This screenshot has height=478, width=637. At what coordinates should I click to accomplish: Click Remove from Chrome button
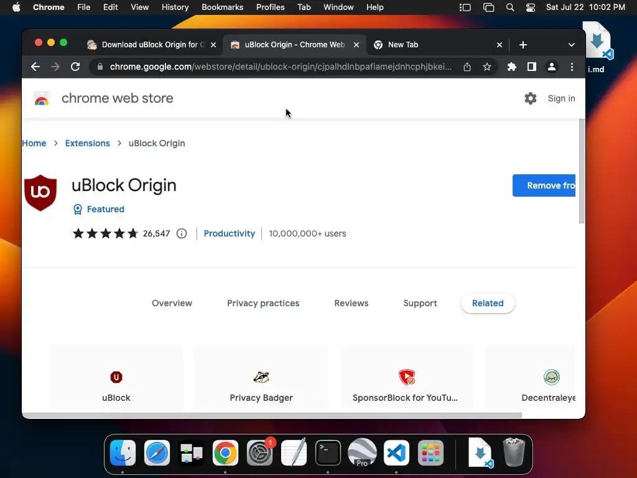[x=544, y=185]
